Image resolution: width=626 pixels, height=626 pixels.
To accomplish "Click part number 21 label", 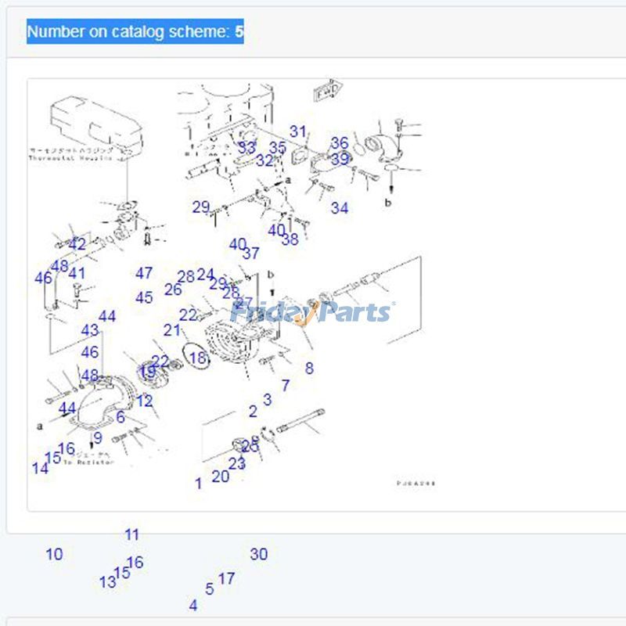I will pyautogui.click(x=171, y=330).
